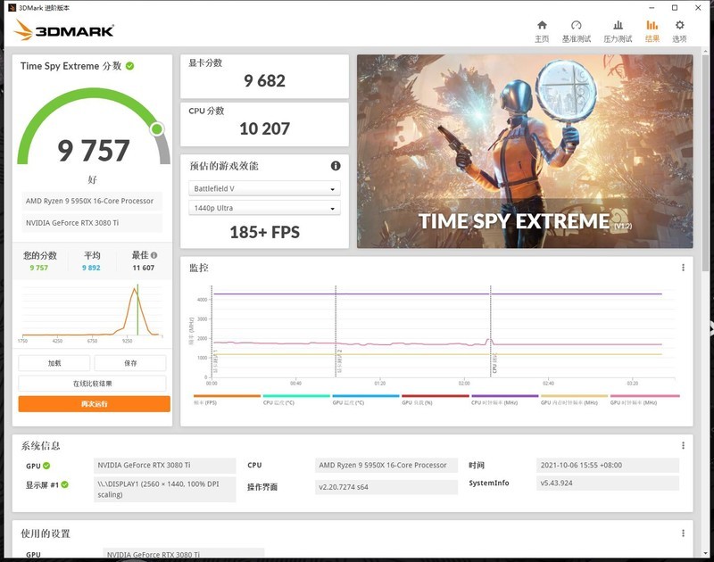Open the 1440p Ultra quality dropdown

point(262,207)
